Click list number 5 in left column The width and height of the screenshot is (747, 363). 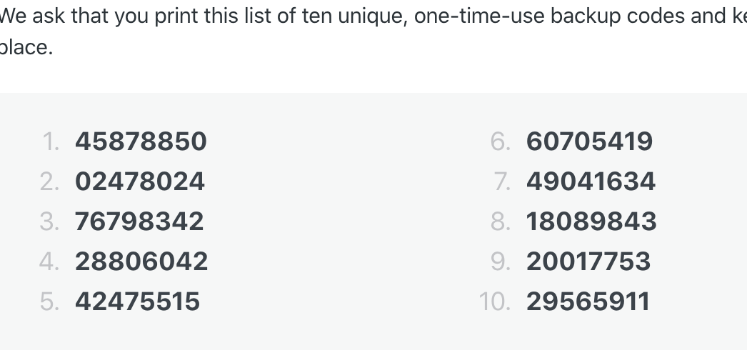coord(49,302)
